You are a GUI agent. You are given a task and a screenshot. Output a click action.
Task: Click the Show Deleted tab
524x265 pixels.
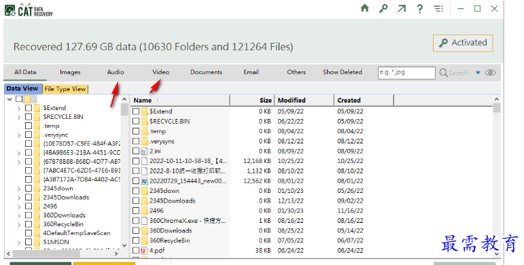click(x=343, y=72)
